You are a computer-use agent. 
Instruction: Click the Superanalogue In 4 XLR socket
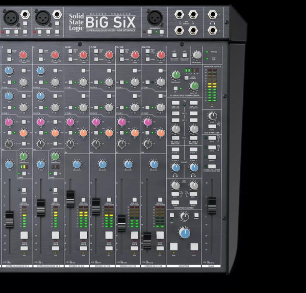43,17
